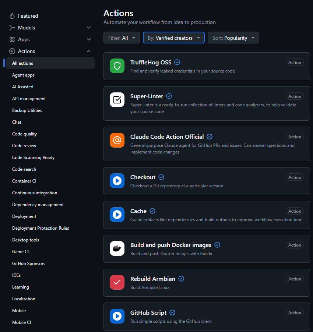Image resolution: width=313 pixels, height=332 pixels.
Task: Click the verified badge next to Cache
Action: [152, 211]
